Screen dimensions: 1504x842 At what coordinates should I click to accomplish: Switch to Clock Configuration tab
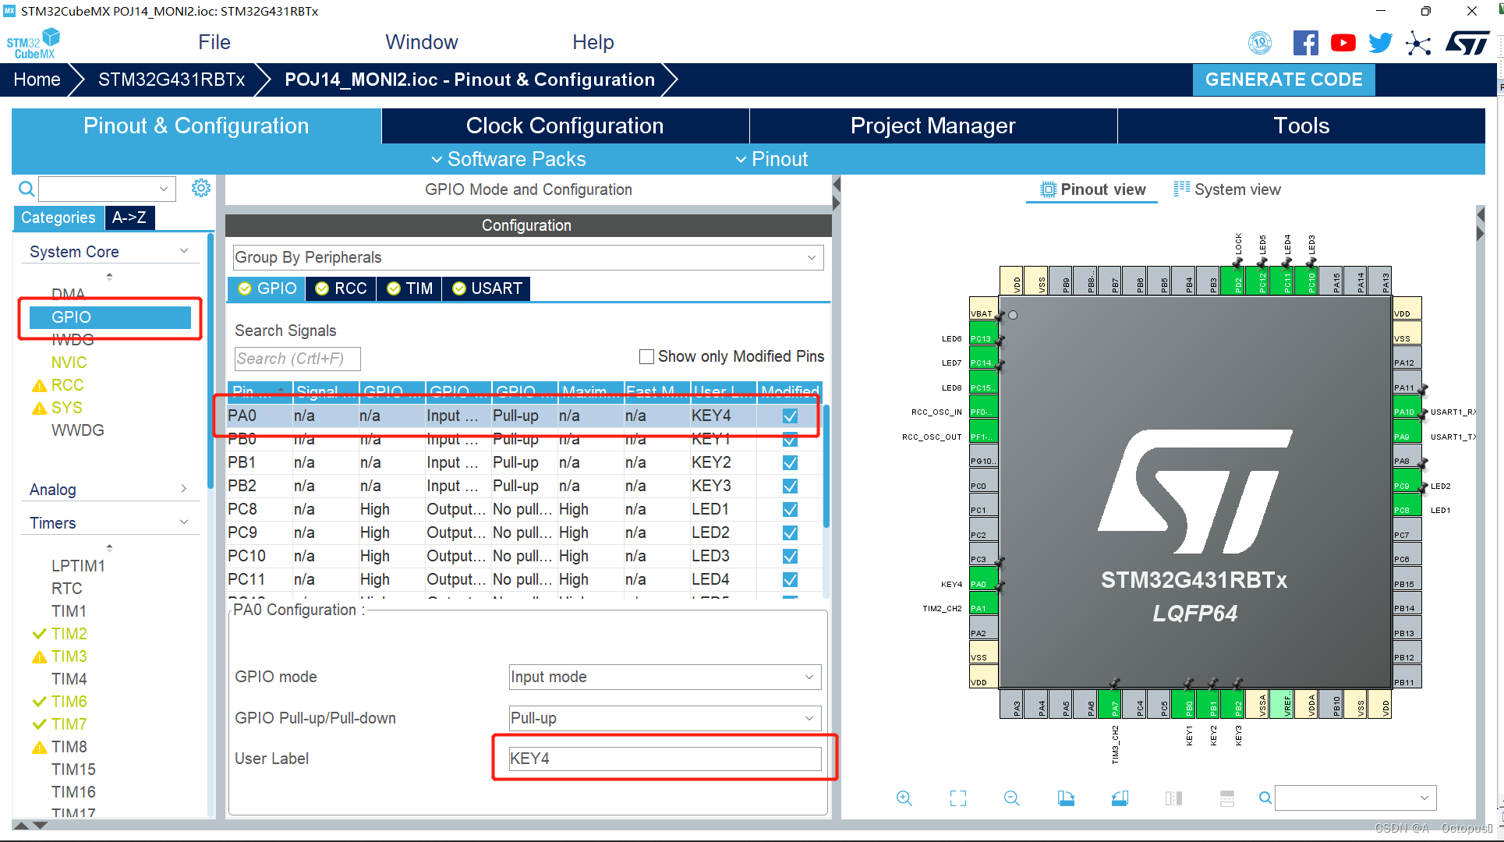click(564, 126)
